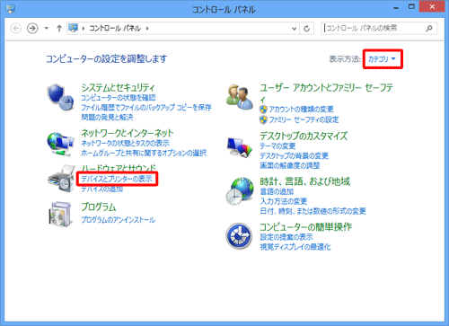Open ネットワークの状態とタスクの表示 link
Viewport: 449px width, 326px height.
pos(126,143)
